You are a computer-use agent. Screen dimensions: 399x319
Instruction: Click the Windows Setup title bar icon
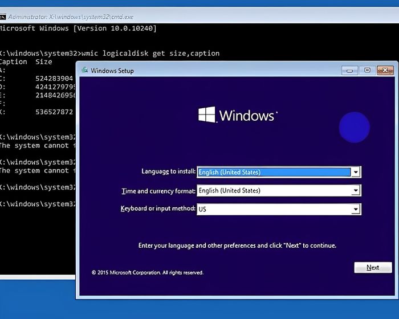point(85,70)
